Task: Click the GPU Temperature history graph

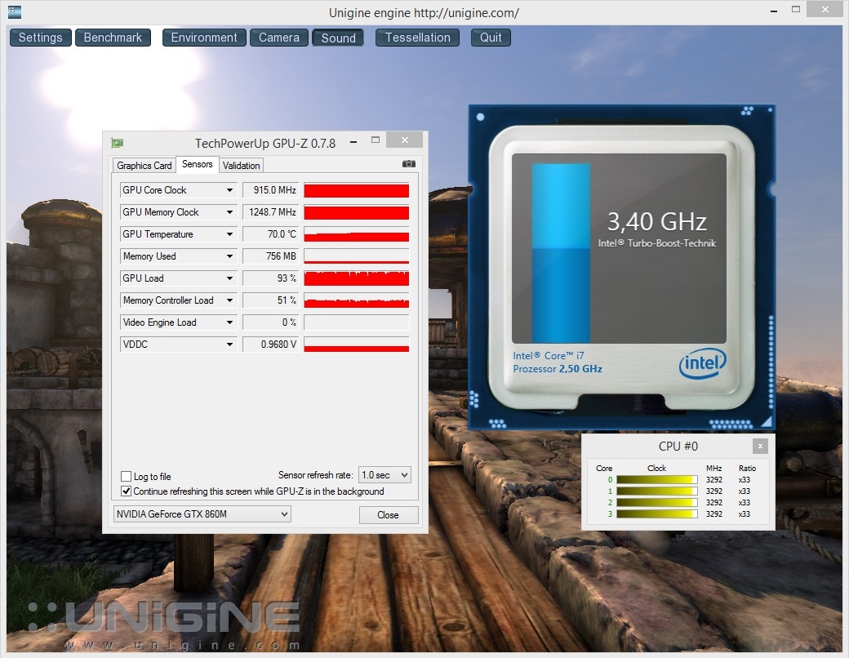Action: tap(356, 234)
